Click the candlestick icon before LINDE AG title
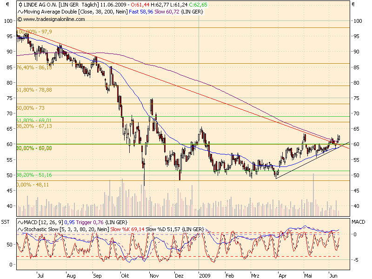Viewport: 372px width, 279px height. click(20, 5)
